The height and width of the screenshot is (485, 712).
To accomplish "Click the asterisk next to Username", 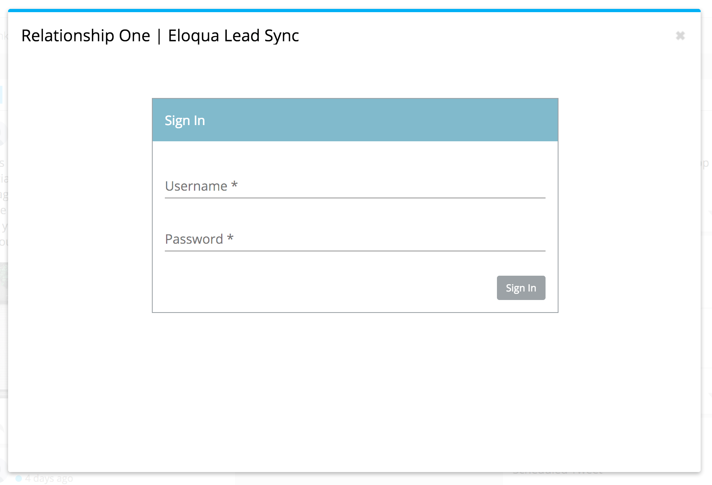I will pyautogui.click(x=234, y=185).
